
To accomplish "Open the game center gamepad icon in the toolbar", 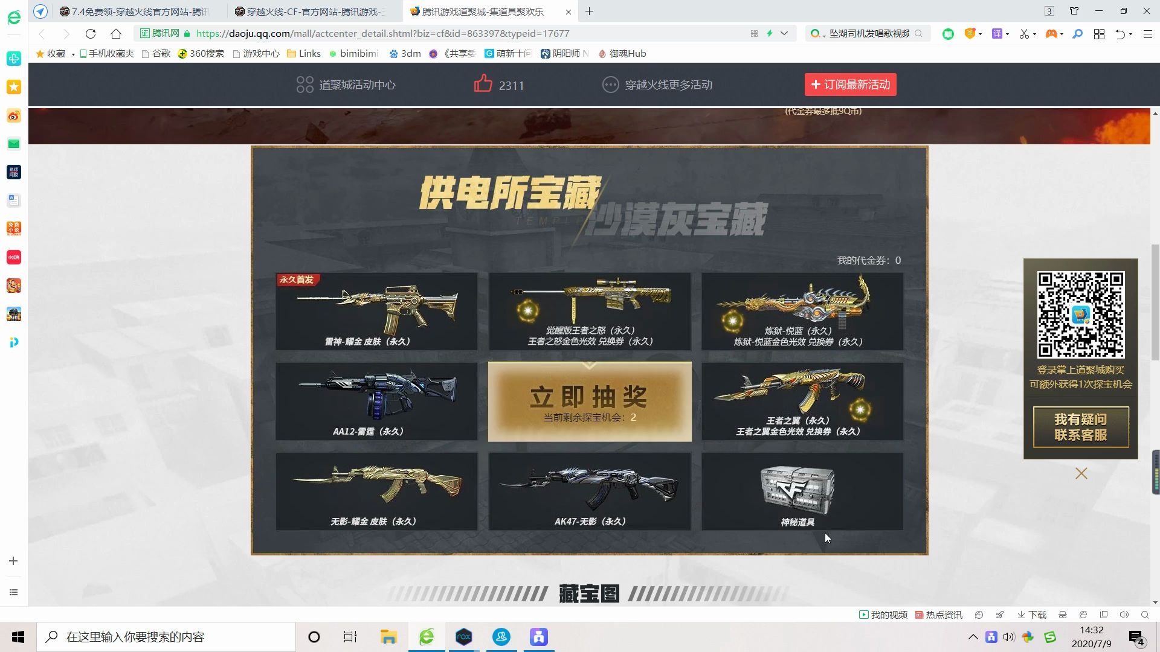I will click(1051, 34).
